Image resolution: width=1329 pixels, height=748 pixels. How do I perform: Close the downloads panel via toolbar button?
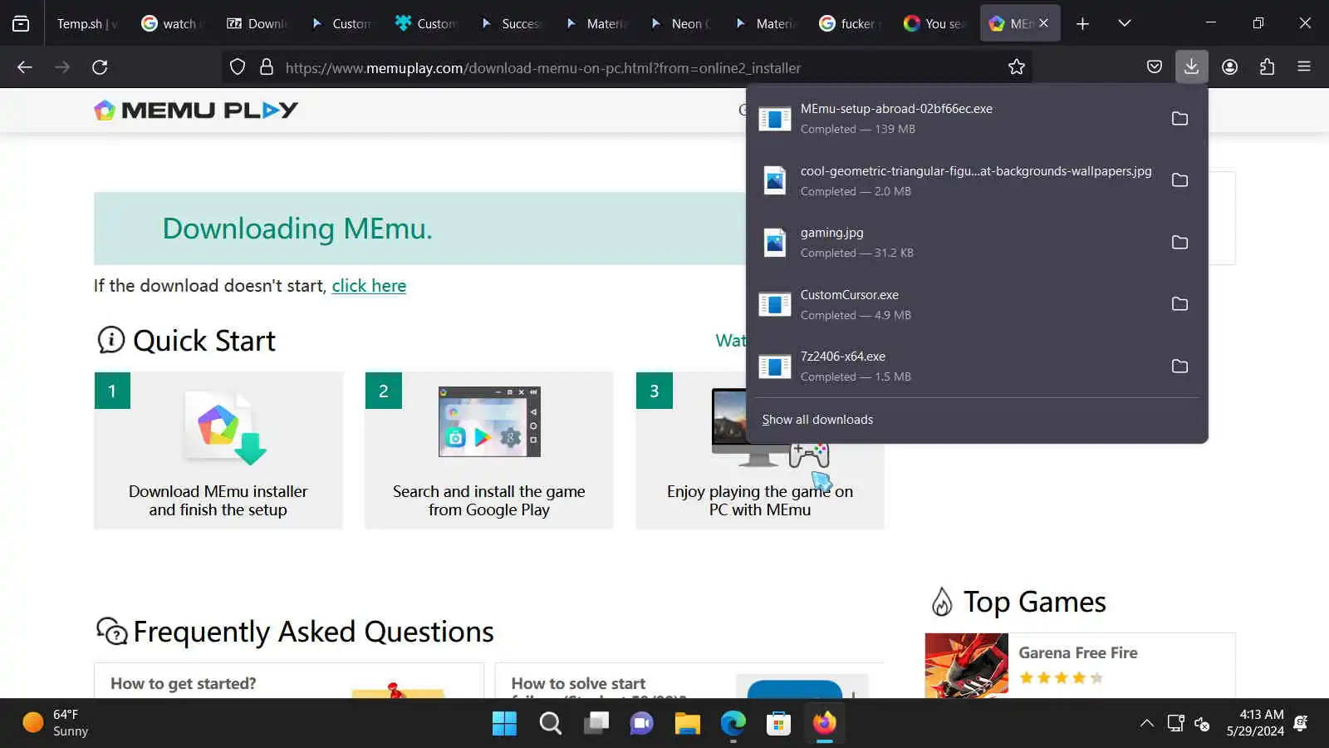pos(1191,66)
